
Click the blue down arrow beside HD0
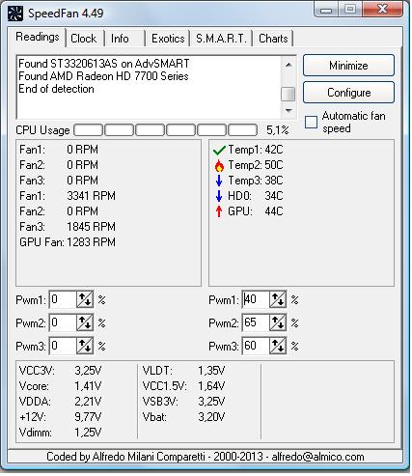[219, 196]
